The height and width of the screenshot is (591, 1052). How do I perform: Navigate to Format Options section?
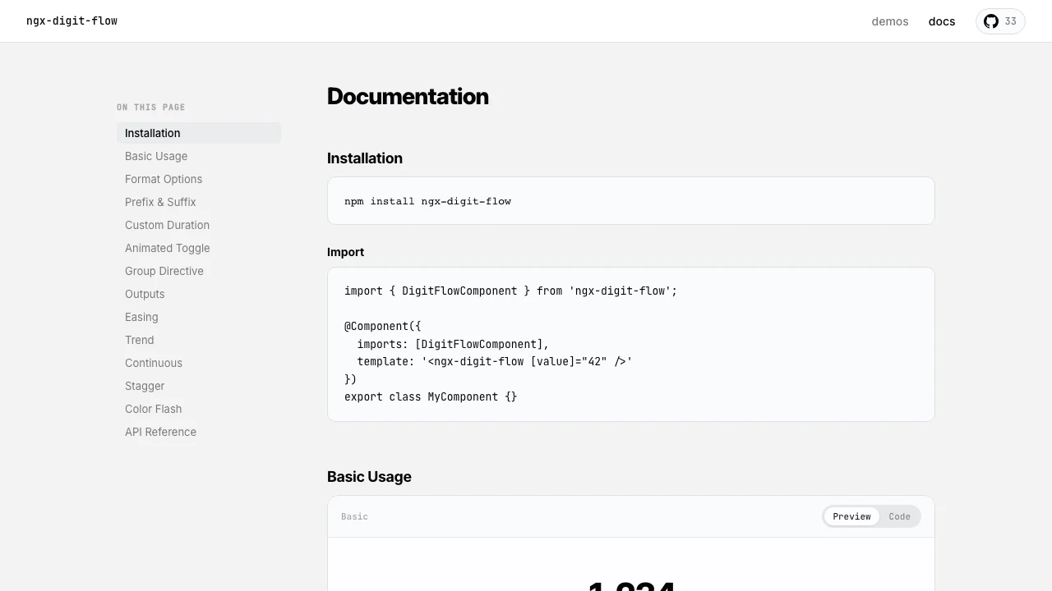click(x=199, y=179)
